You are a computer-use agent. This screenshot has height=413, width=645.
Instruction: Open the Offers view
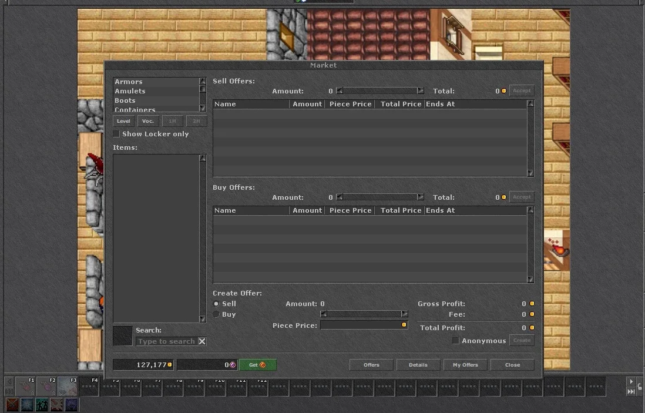click(371, 365)
